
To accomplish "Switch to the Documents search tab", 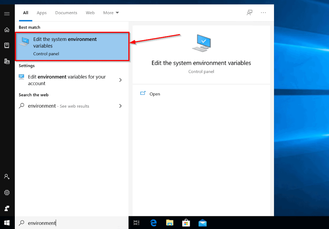I will click(x=66, y=13).
